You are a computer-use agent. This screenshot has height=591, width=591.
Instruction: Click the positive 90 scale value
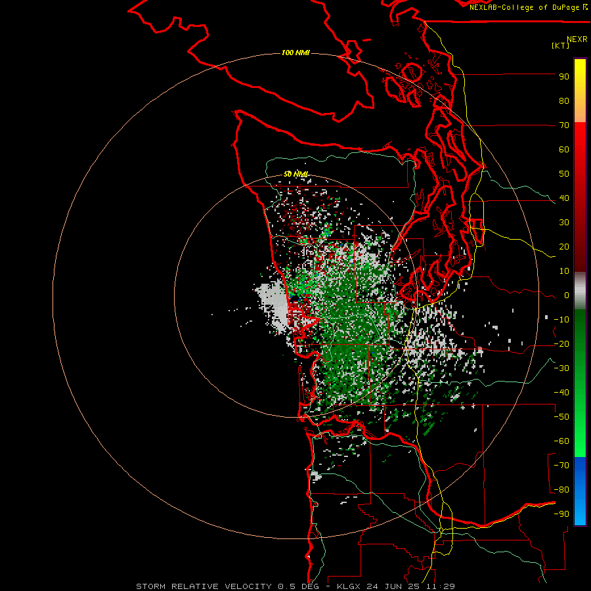click(564, 77)
